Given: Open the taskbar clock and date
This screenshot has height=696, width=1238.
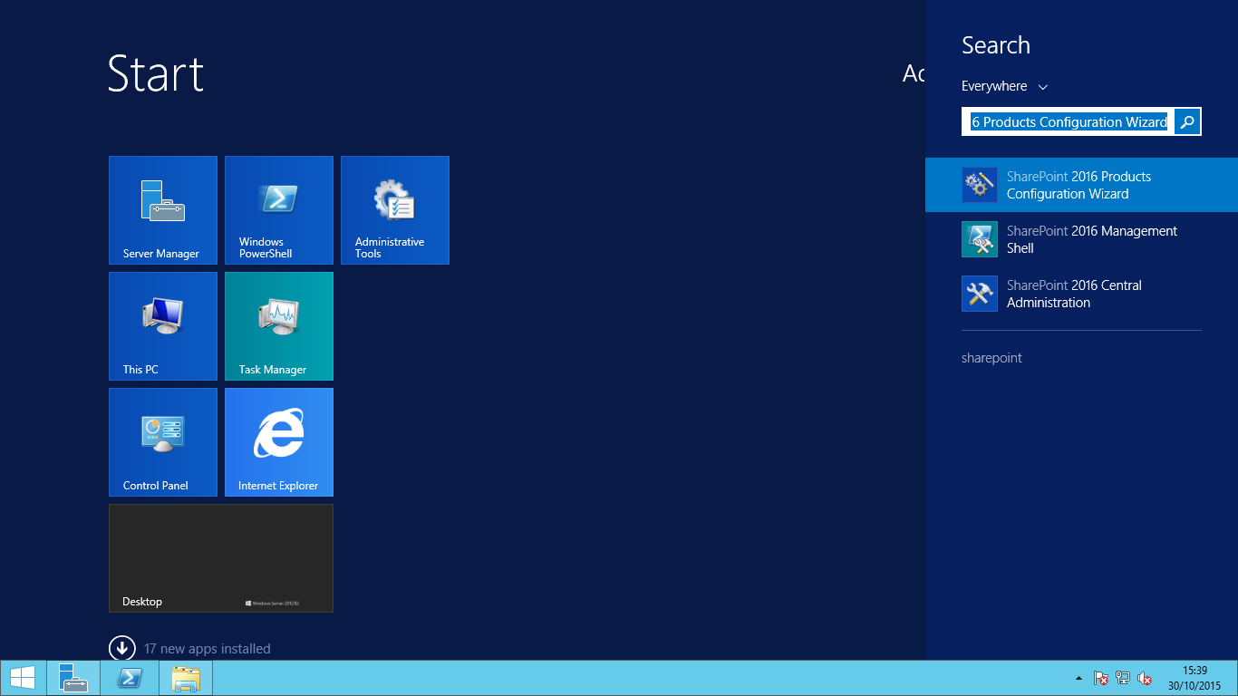Looking at the screenshot, I should [x=1194, y=678].
